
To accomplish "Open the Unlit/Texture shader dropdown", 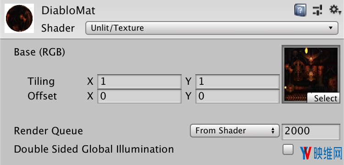I will [212, 28].
